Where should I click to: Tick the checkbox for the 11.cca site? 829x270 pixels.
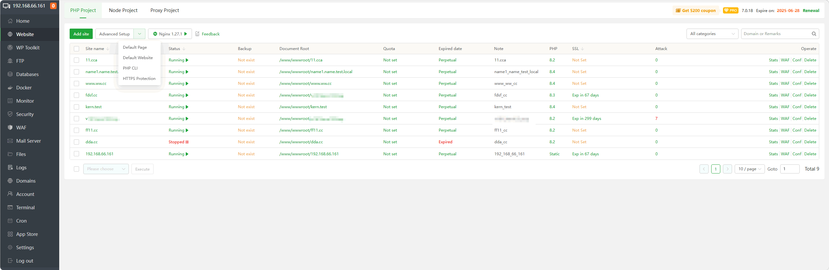pos(76,60)
